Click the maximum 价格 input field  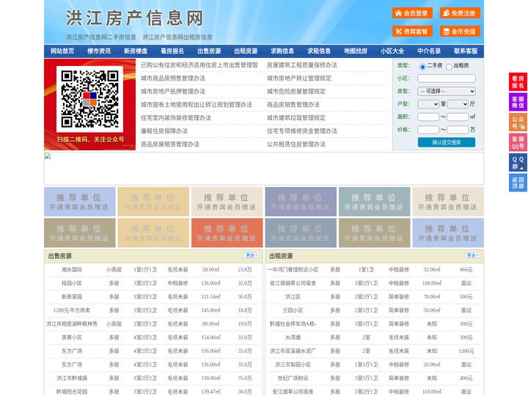tap(458, 130)
